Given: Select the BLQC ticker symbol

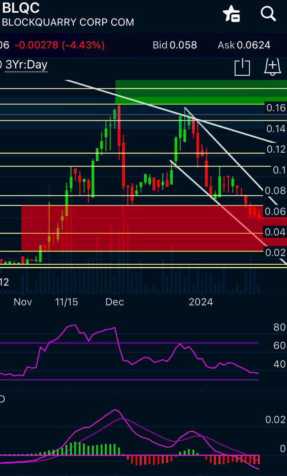Looking at the screenshot, I should pos(21,8).
